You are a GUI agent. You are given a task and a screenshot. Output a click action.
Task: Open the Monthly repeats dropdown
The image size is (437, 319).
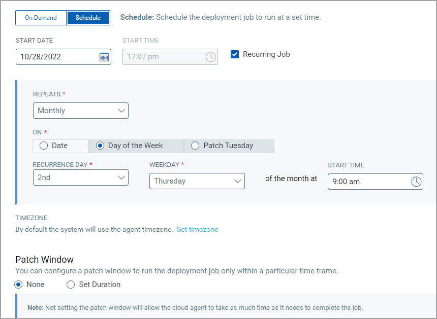[x=80, y=110]
